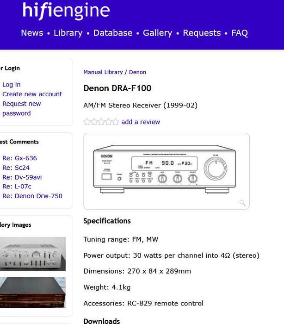
Task: Click the Specifications heading
Action: [107, 221]
